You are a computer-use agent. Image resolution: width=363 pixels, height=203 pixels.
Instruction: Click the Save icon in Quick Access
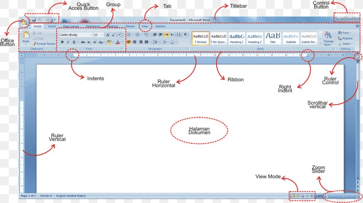click(34, 20)
